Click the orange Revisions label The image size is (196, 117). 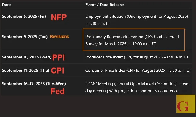(59, 37)
